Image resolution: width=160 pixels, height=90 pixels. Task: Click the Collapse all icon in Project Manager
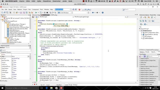[145, 21]
